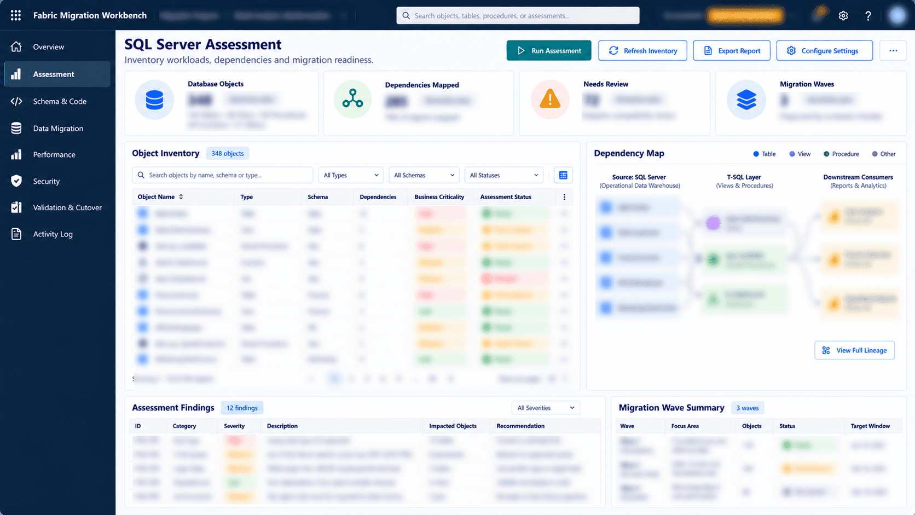Sort by Object Name column
The image size is (915, 515).
(x=160, y=197)
